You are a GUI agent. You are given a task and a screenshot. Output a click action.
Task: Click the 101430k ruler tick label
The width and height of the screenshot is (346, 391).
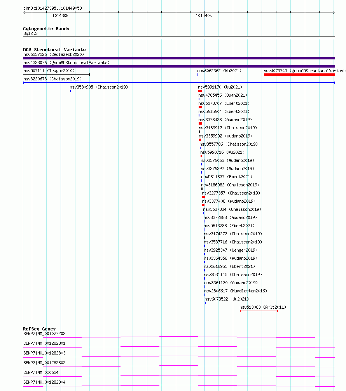pos(60,16)
